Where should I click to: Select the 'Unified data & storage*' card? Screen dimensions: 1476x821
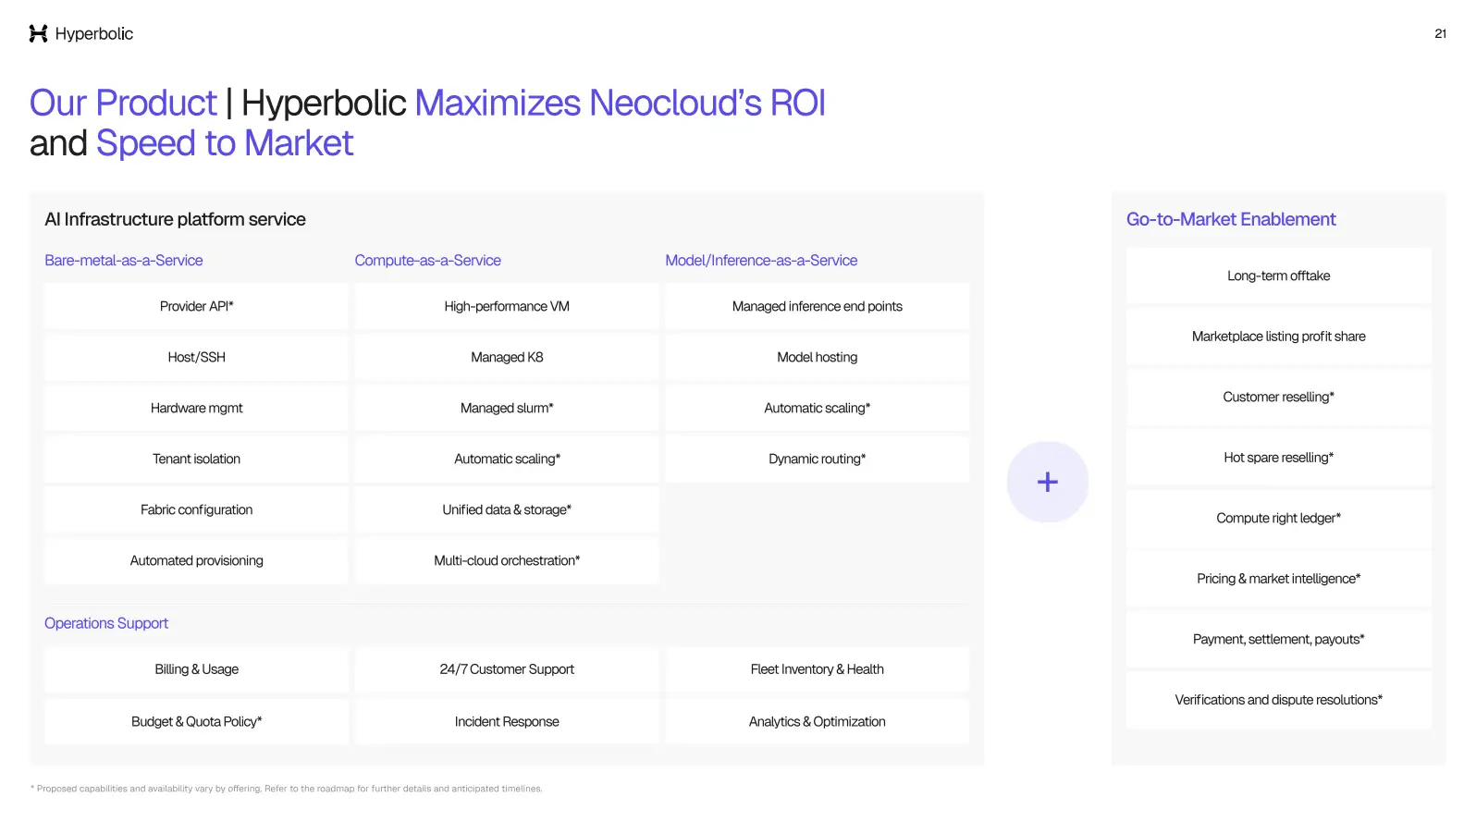point(507,509)
